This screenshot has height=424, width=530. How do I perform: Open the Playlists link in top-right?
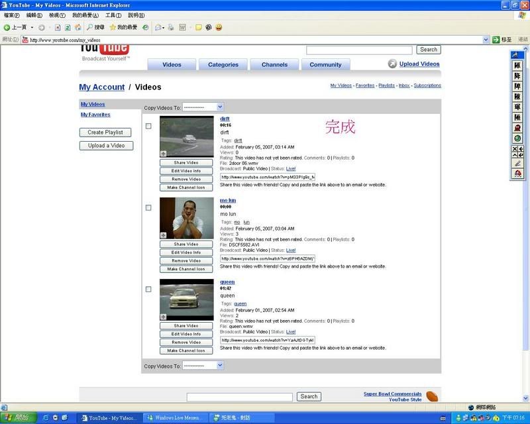386,85
